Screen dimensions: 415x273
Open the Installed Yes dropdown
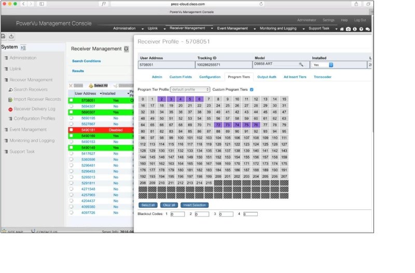tap(330, 65)
